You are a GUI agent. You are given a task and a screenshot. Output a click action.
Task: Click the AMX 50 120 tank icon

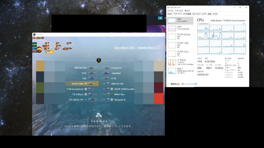point(91,68)
